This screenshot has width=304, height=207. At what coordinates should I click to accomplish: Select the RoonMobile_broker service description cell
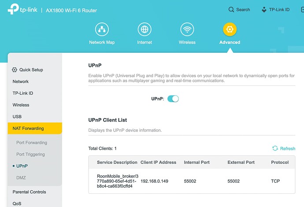(x=118, y=181)
